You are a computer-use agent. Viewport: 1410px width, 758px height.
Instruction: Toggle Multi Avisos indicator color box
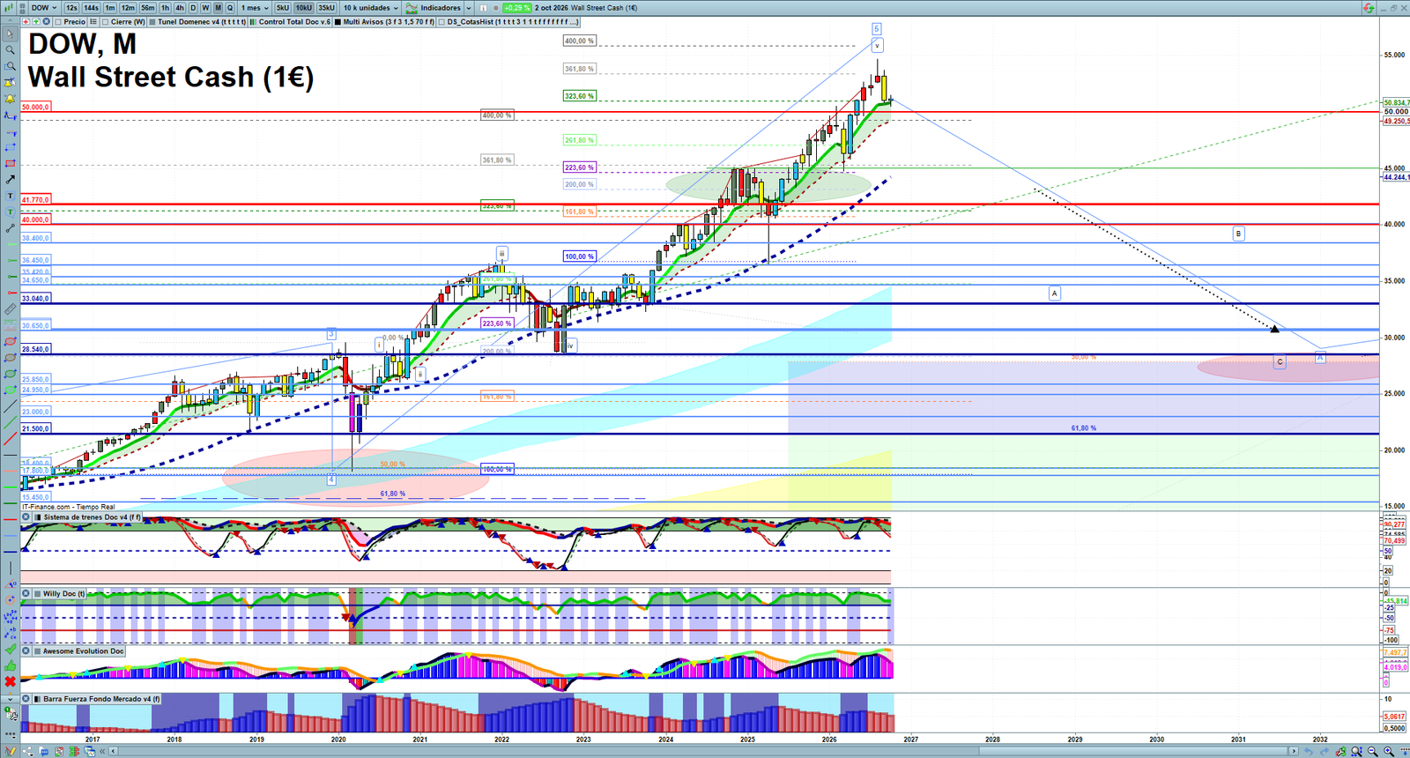338,22
